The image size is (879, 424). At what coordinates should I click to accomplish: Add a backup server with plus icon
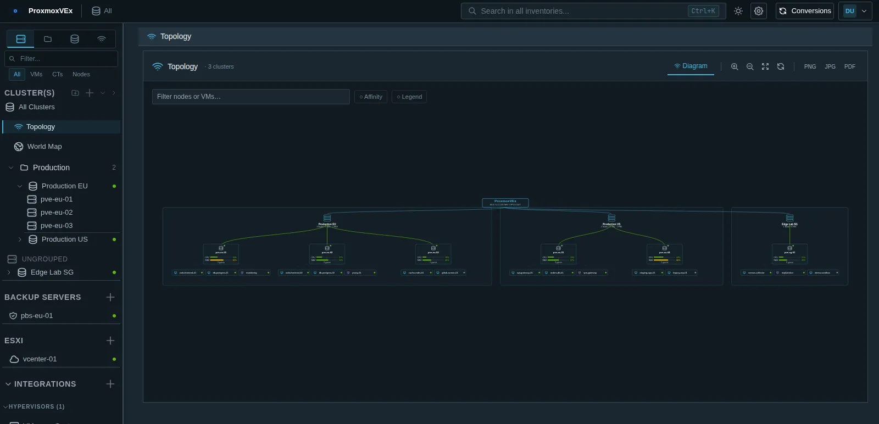tap(110, 297)
